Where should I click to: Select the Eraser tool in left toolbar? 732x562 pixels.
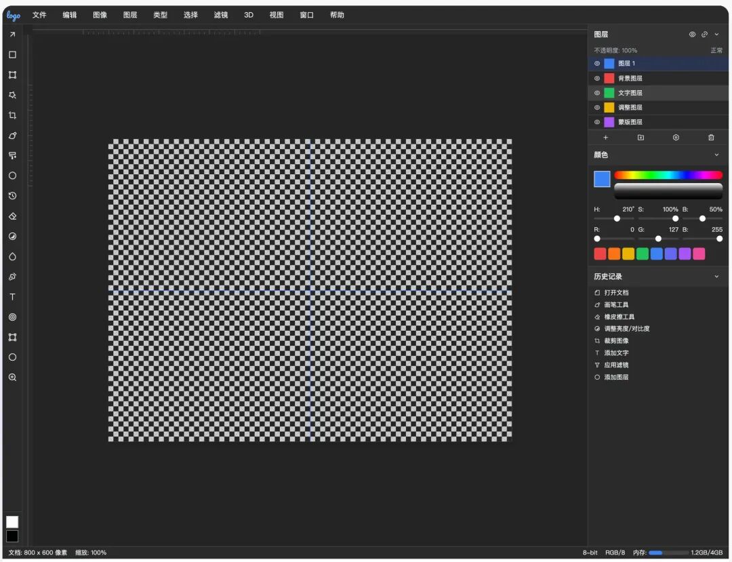click(x=12, y=216)
